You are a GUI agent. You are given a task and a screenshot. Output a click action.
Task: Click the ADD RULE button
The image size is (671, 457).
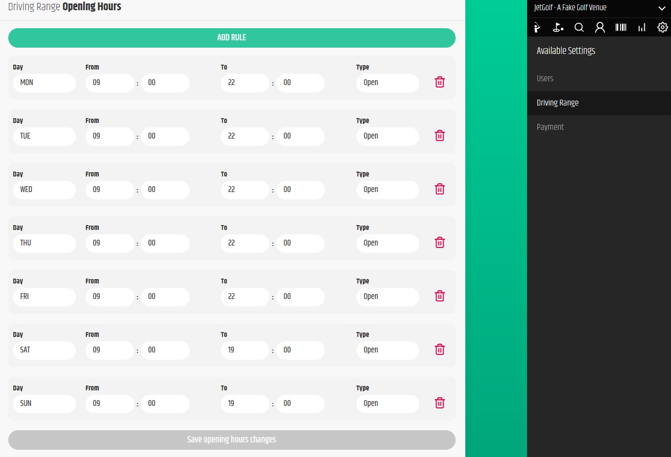pos(232,38)
